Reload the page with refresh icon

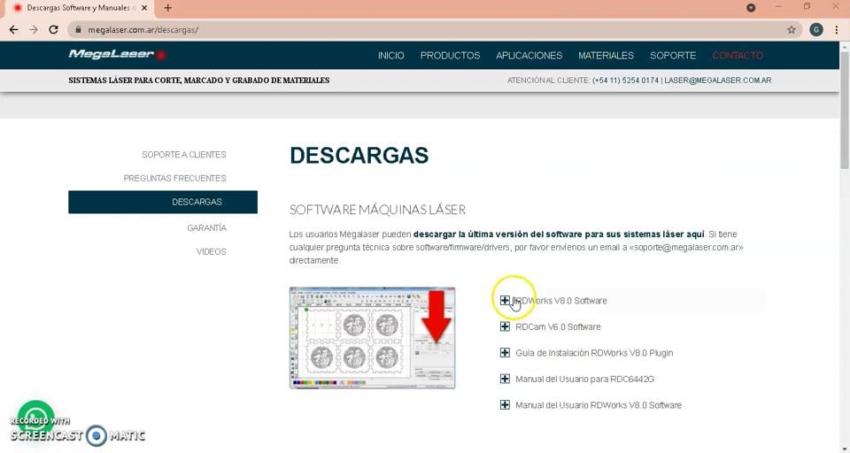coord(54,30)
